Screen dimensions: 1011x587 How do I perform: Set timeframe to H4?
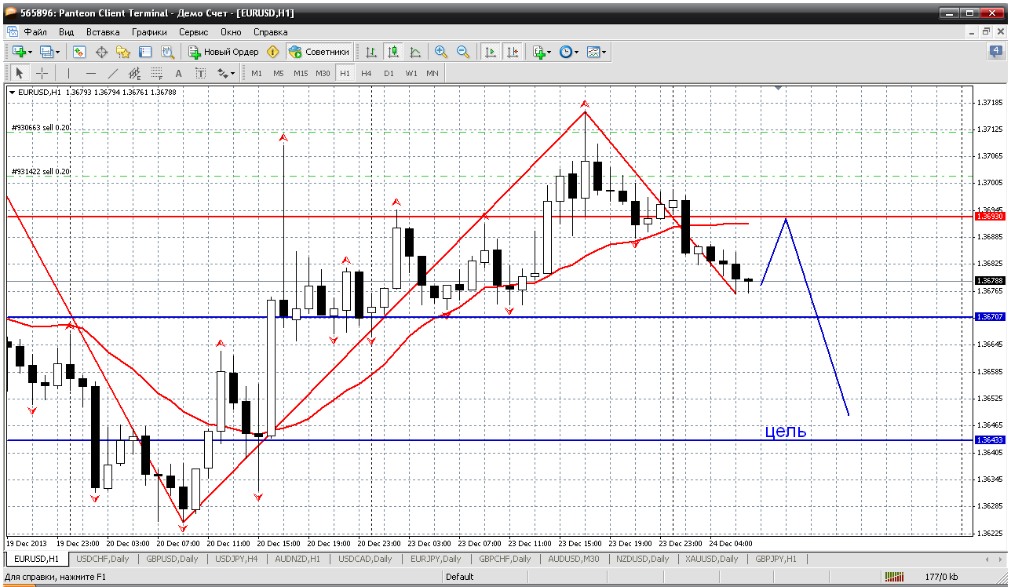point(367,73)
